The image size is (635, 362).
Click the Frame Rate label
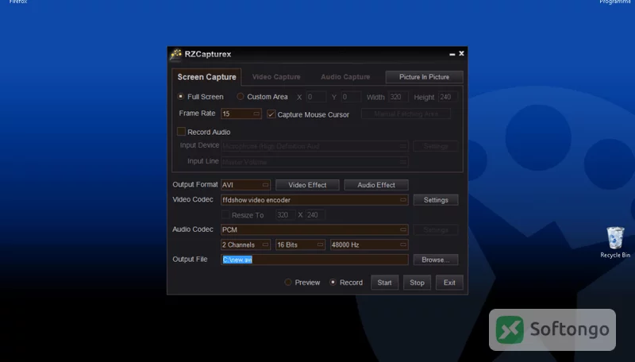(x=197, y=114)
